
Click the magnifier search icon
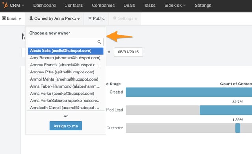pyautogui.click(x=99, y=42)
